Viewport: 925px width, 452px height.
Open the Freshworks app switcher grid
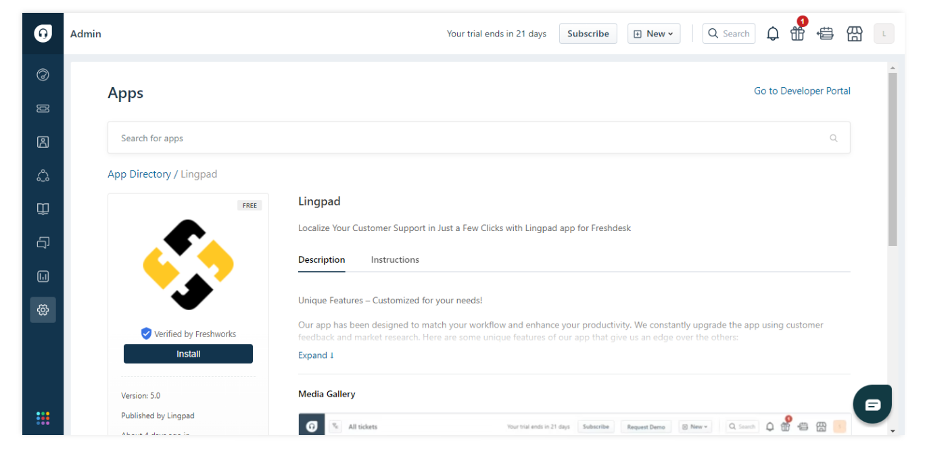[43, 418]
